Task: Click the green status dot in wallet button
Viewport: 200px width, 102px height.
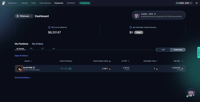Action: (x=177, y=3)
